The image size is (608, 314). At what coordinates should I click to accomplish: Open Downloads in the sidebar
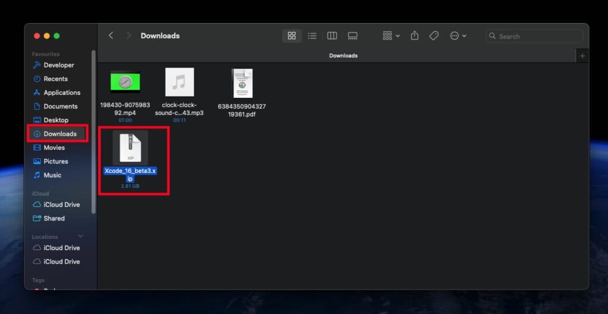(60, 134)
